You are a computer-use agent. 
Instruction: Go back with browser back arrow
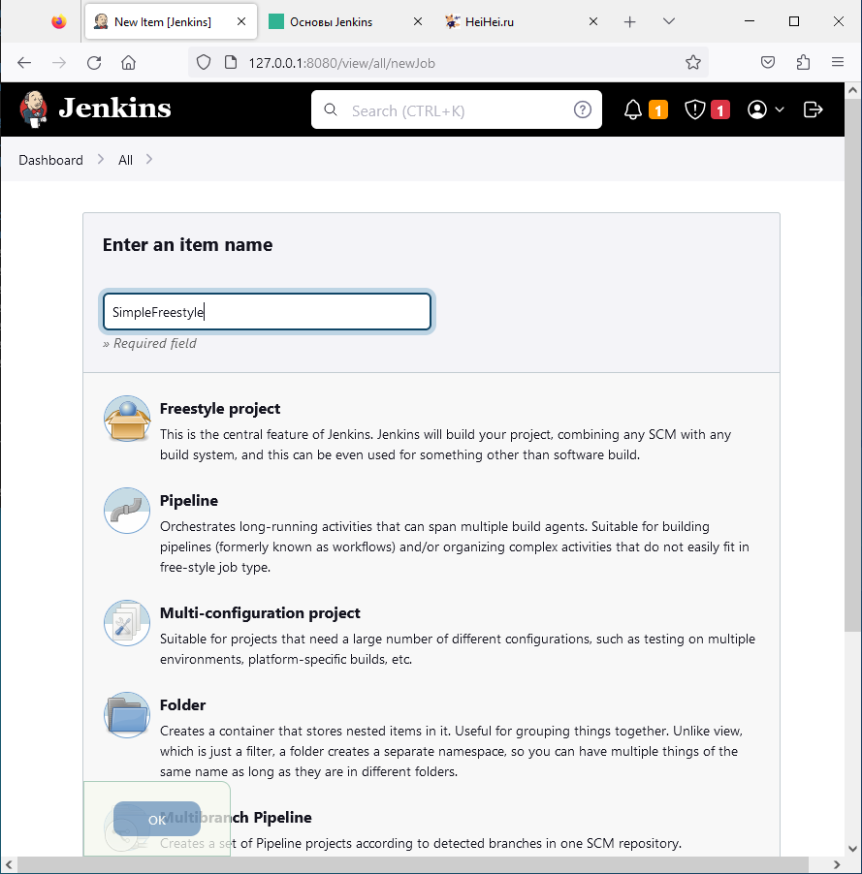pos(24,62)
